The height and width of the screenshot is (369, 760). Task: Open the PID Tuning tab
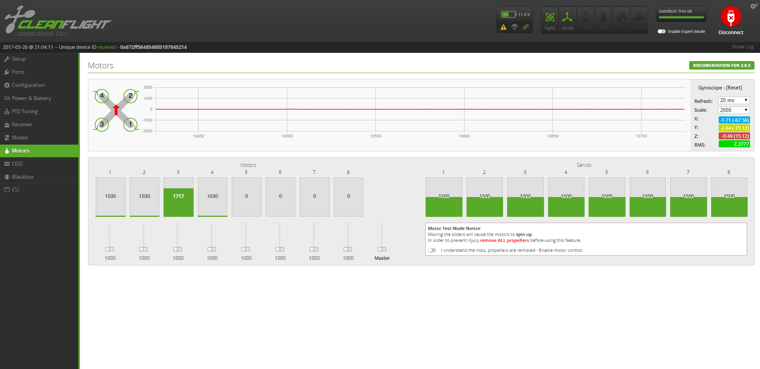[x=25, y=111]
